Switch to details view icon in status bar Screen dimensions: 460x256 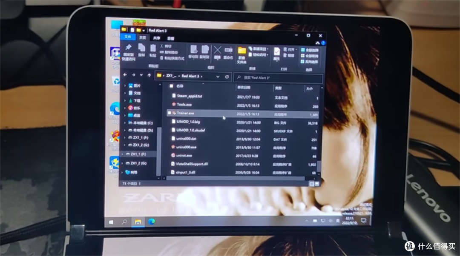[x=311, y=184]
